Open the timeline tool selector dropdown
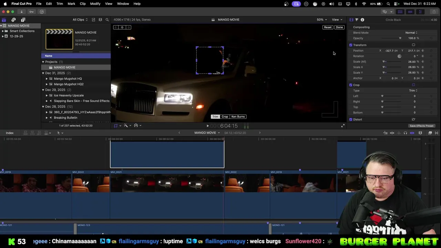 click(x=60, y=133)
